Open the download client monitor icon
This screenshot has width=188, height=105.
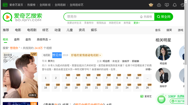click(167, 5)
